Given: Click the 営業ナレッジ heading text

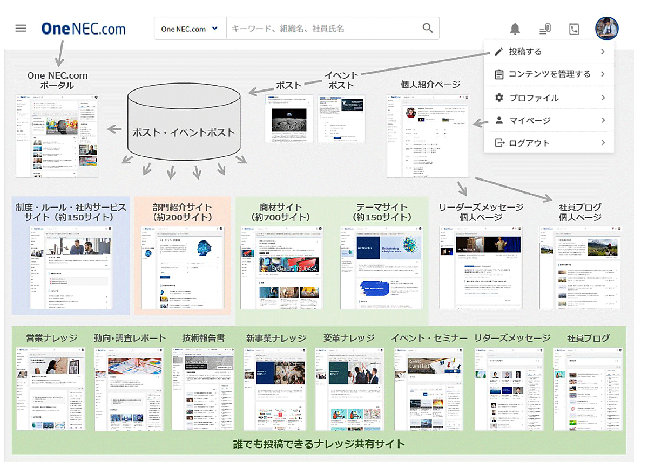Looking at the screenshot, I should [x=52, y=338].
